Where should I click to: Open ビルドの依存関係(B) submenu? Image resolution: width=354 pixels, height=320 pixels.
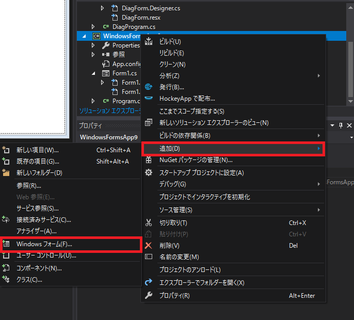(x=233, y=136)
